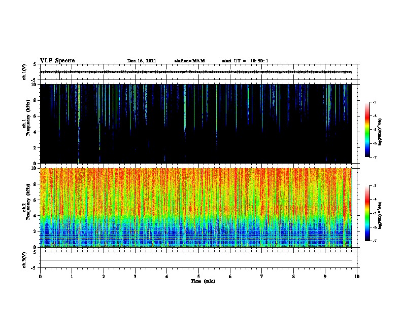Viewport: 402px width, 310px height.
Task: Click the ch.2 color scale bar
Action: click(367, 213)
